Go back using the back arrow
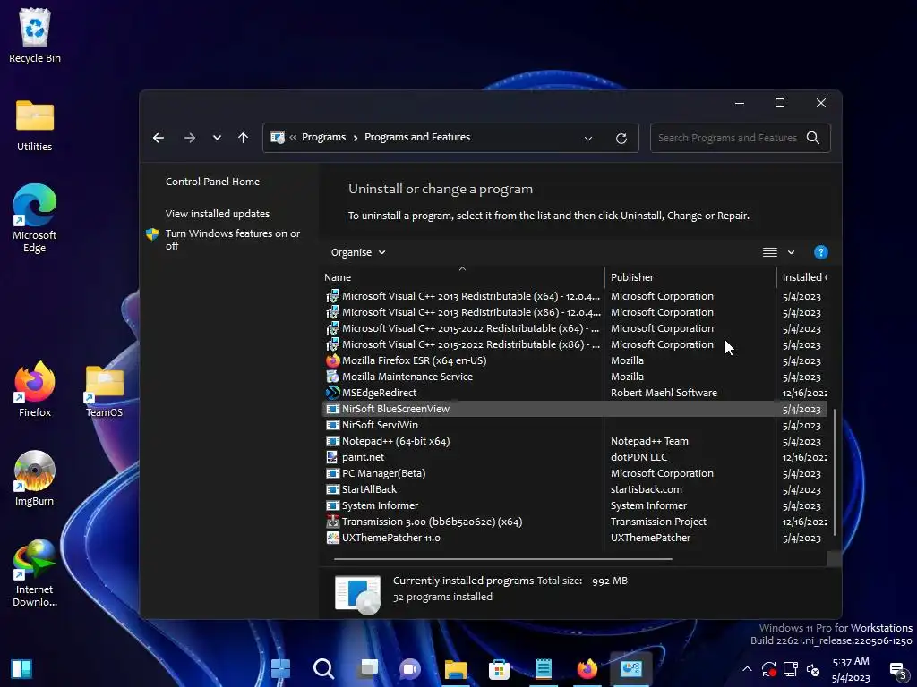The width and height of the screenshot is (917, 687). (x=159, y=138)
